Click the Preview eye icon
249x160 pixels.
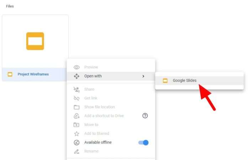(x=76, y=67)
